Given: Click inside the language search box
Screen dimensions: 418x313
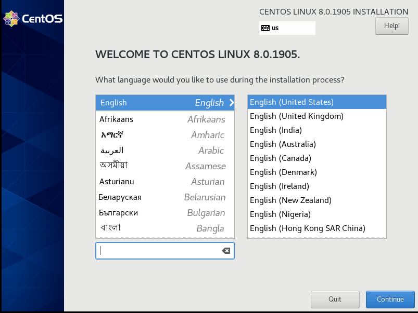Looking at the screenshot, I should (x=156, y=250).
